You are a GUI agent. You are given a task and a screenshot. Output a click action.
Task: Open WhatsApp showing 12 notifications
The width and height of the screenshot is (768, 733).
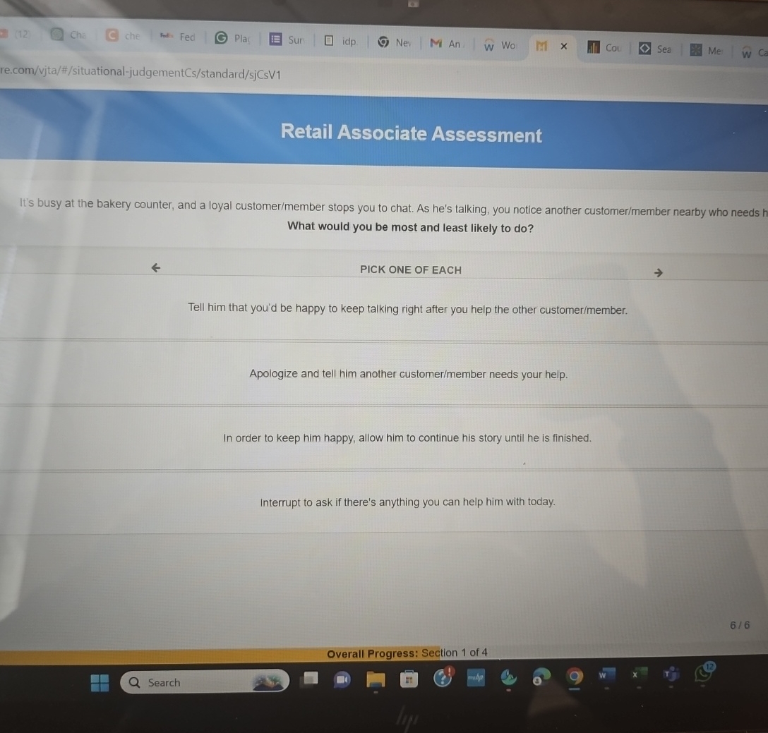pos(702,674)
